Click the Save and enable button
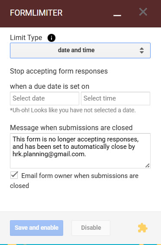The width and height of the screenshot is (161, 245). pyautogui.click(x=36, y=228)
